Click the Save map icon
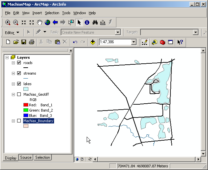Screen dimensions: 208x170 click(24, 42)
